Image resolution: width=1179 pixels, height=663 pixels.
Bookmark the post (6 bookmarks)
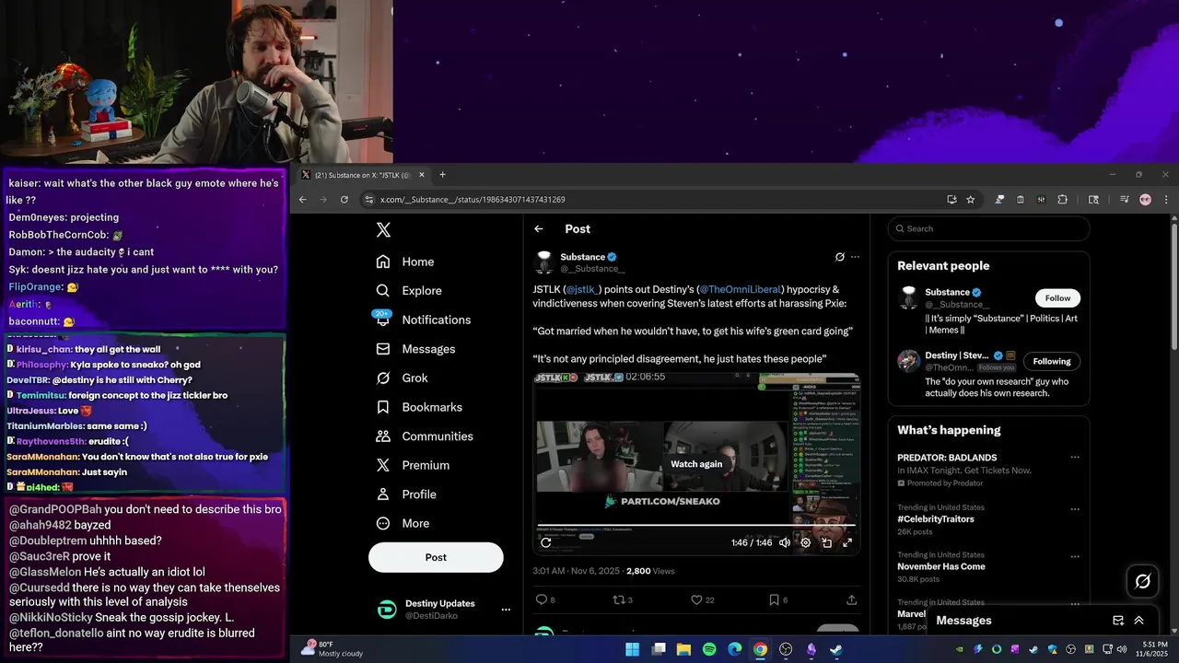[x=778, y=599]
